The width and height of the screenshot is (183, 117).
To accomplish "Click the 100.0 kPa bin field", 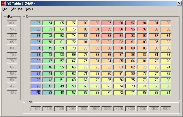I will point(12,23).
